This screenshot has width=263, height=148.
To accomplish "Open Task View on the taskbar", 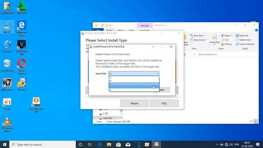I will (90, 144).
